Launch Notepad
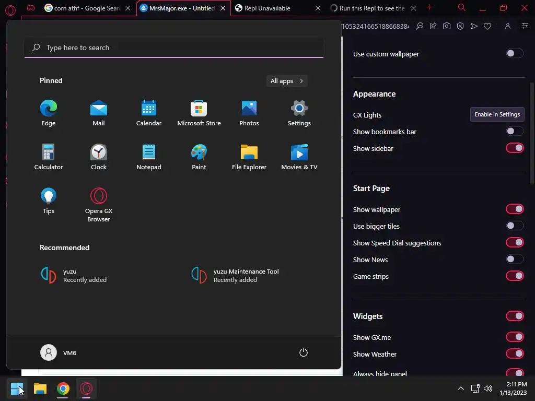 (149, 157)
